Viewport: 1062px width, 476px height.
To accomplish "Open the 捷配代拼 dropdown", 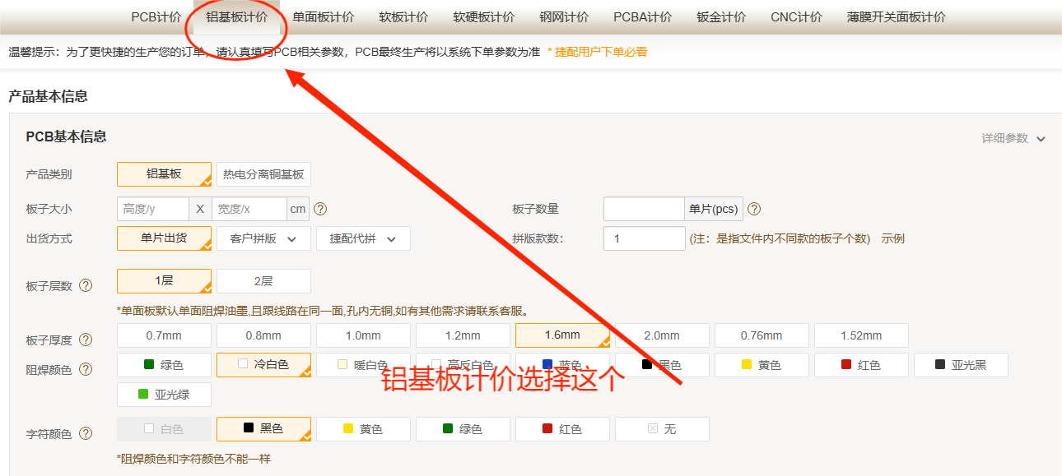I will tap(363, 238).
